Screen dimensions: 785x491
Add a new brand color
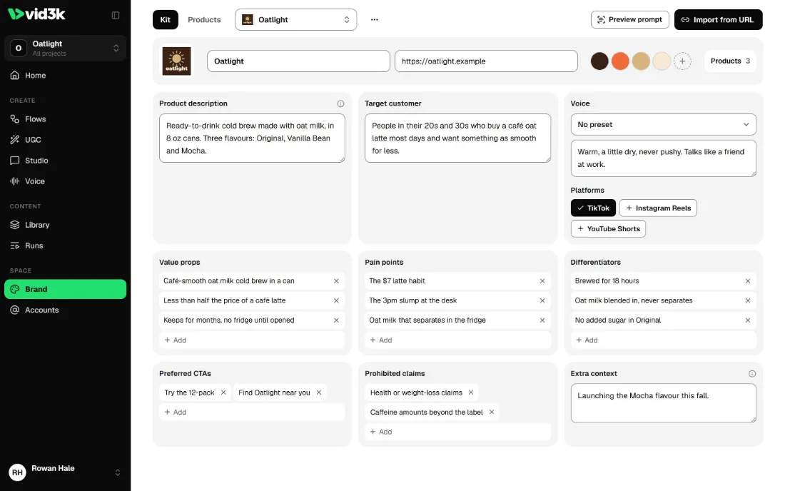click(682, 61)
